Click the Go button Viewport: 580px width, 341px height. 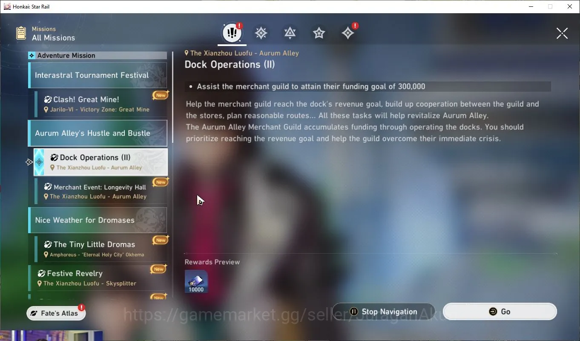click(500, 312)
